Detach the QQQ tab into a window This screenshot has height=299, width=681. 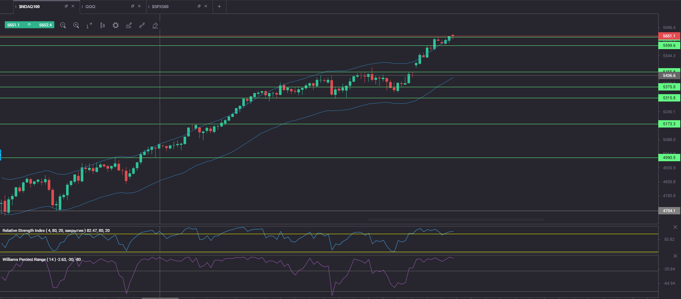pos(133,6)
